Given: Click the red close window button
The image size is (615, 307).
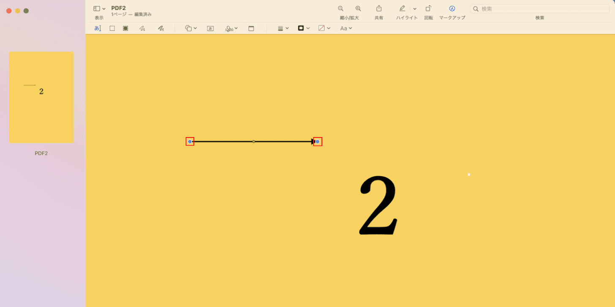Looking at the screenshot, I should (9, 11).
